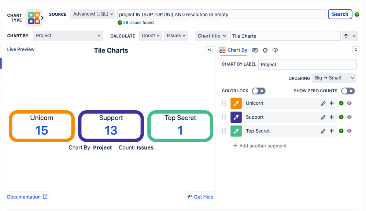Pick a color for the orange Unicorn swatch

(x=236, y=103)
